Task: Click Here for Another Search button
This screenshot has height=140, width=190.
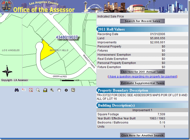Action: pos(142,135)
